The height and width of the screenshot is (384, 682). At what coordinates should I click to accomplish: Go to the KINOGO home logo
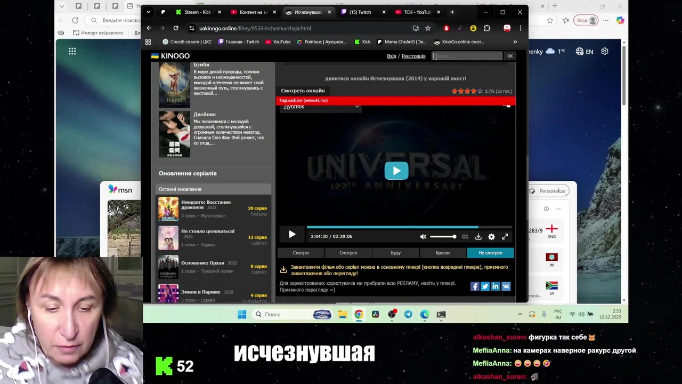[170, 56]
